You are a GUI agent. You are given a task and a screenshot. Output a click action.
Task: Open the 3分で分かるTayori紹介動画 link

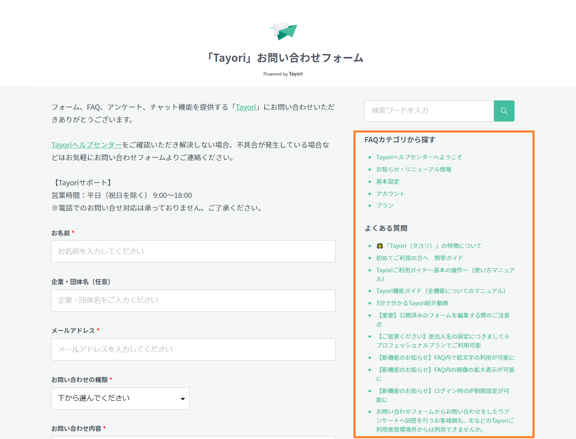[412, 303]
